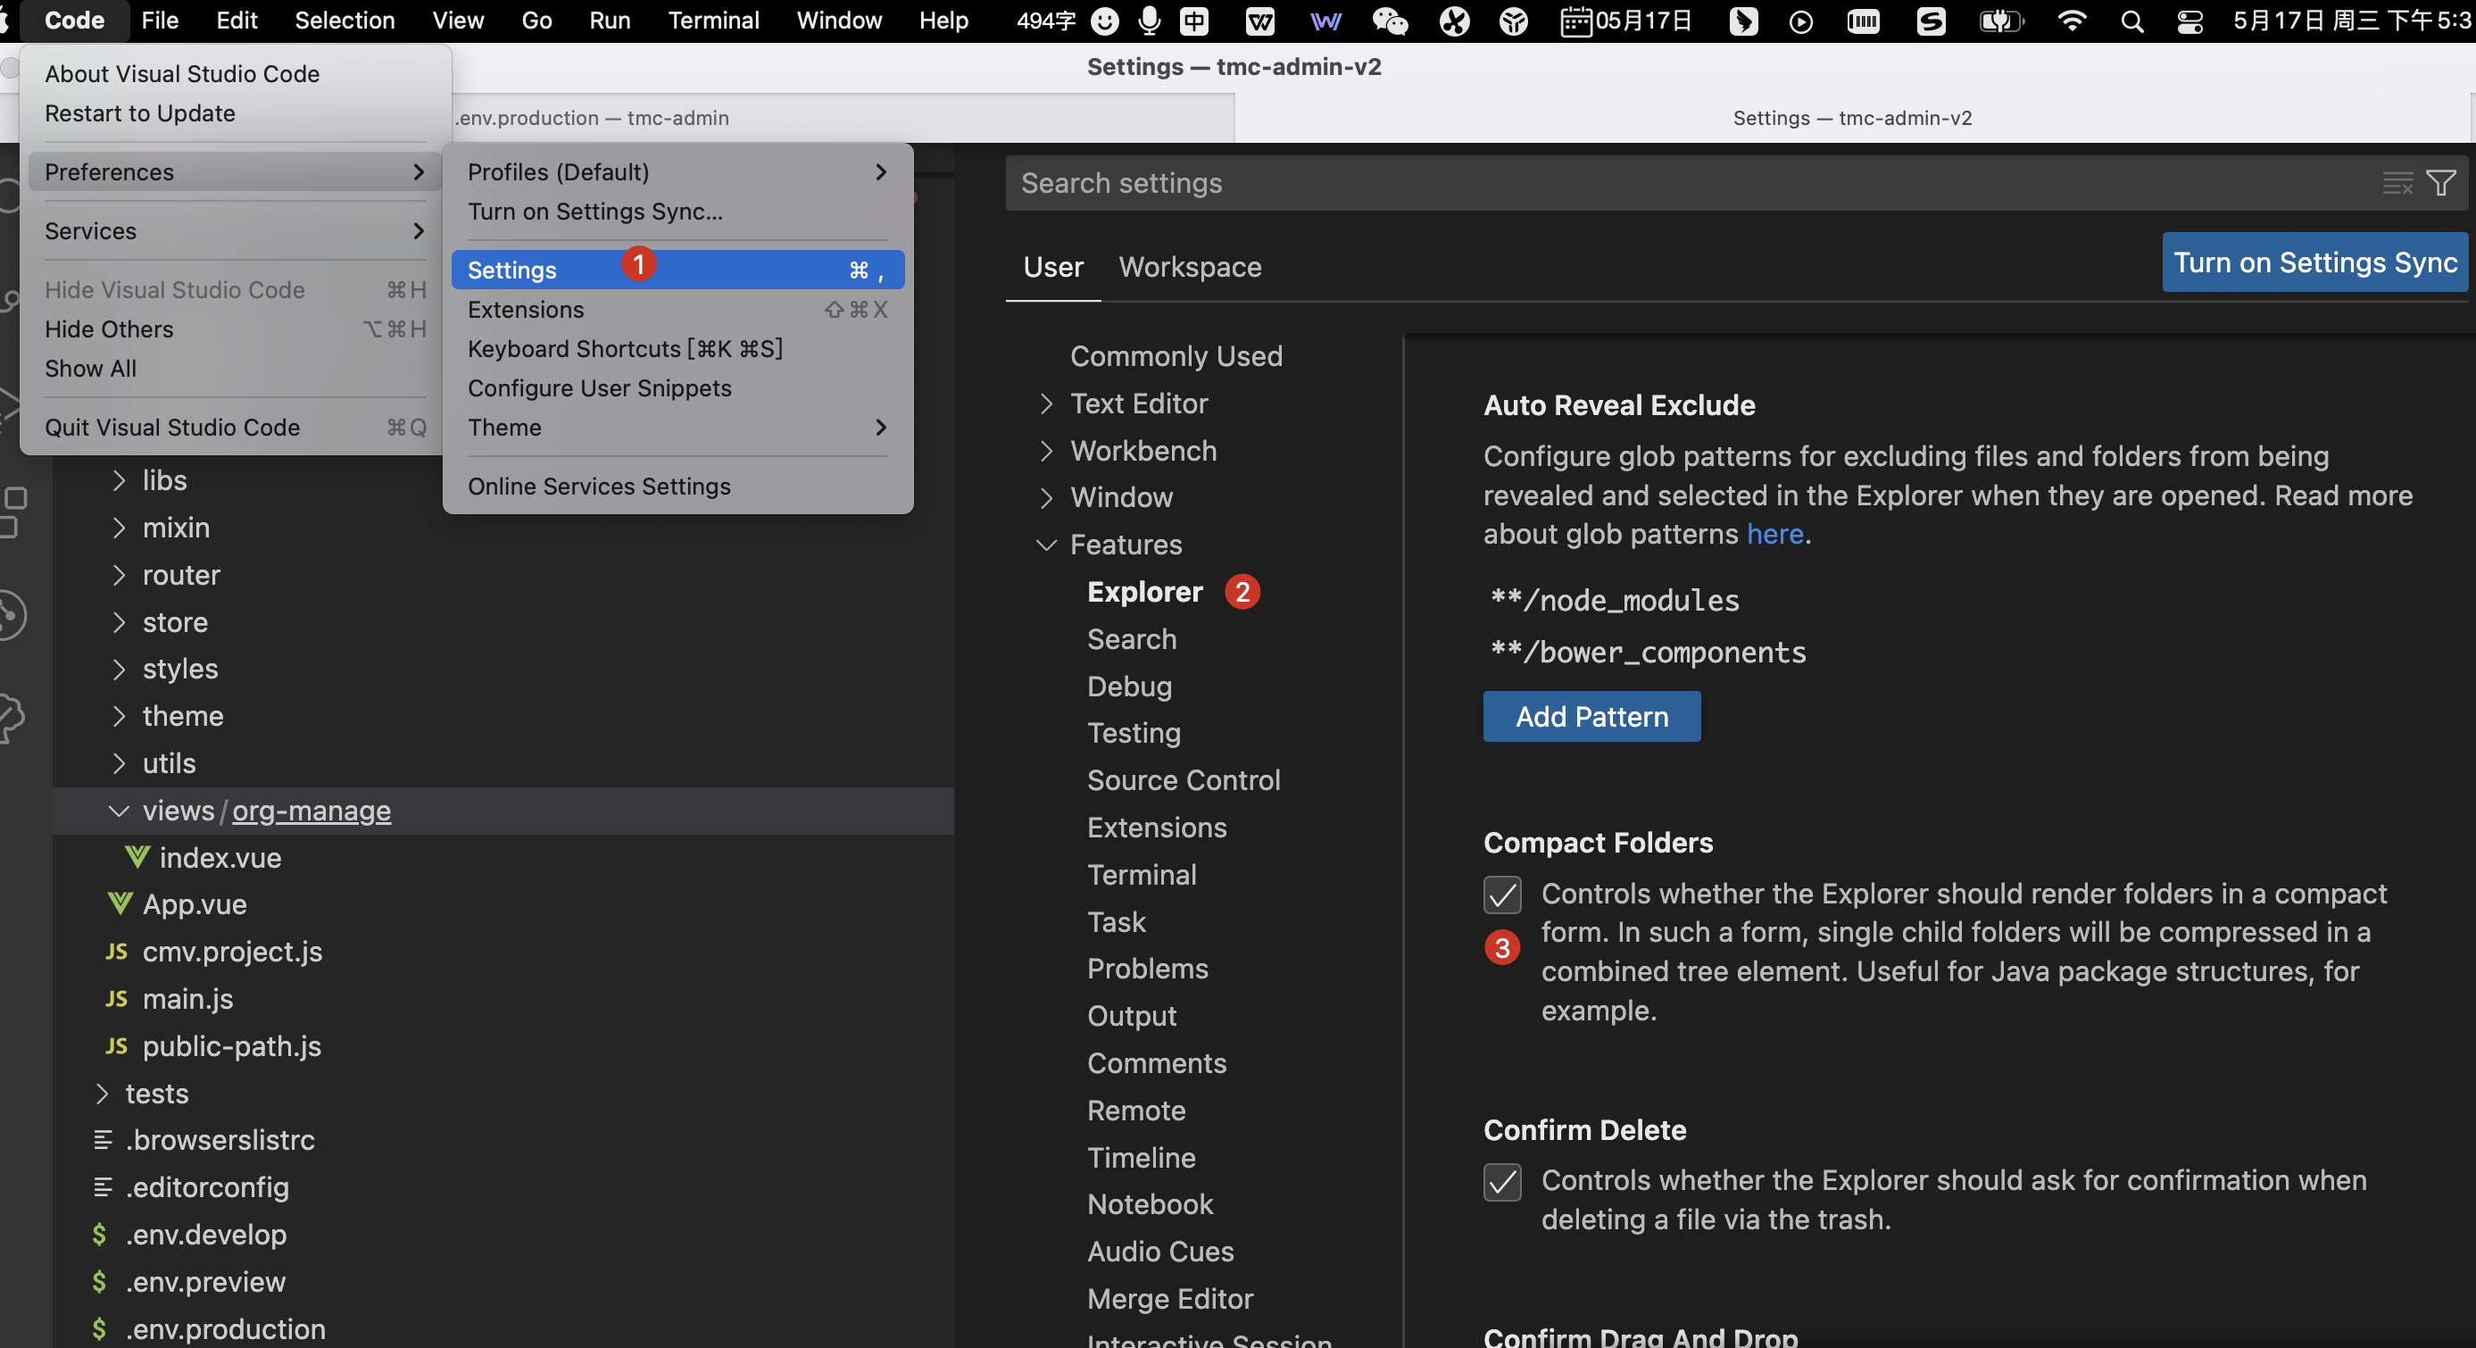Click the calendar 05月17日 menu bar icon
The width and height of the screenshot is (2476, 1348).
(x=1626, y=21)
